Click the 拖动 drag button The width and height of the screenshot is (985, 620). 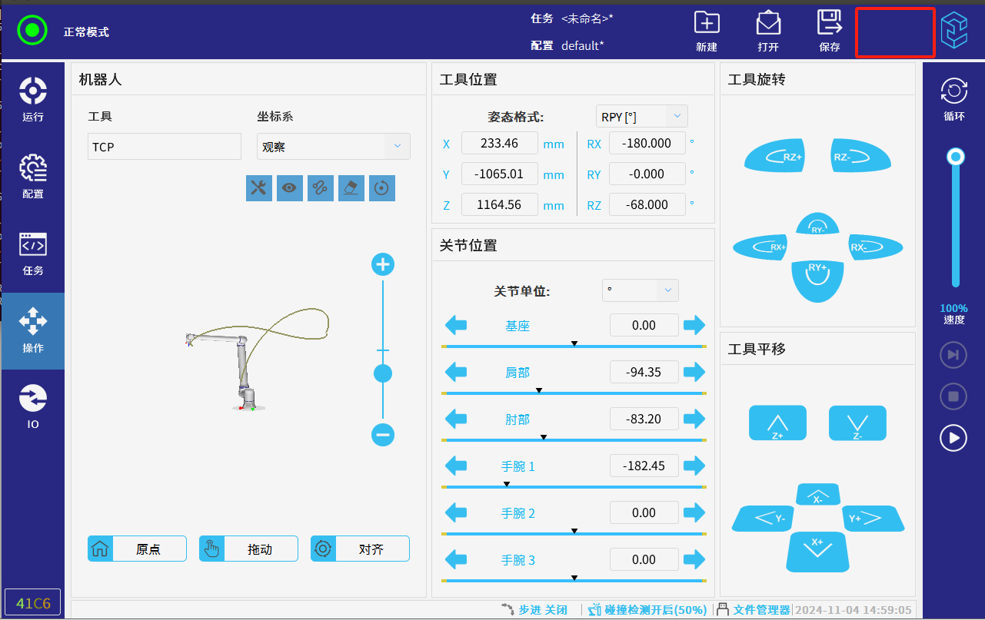point(248,549)
